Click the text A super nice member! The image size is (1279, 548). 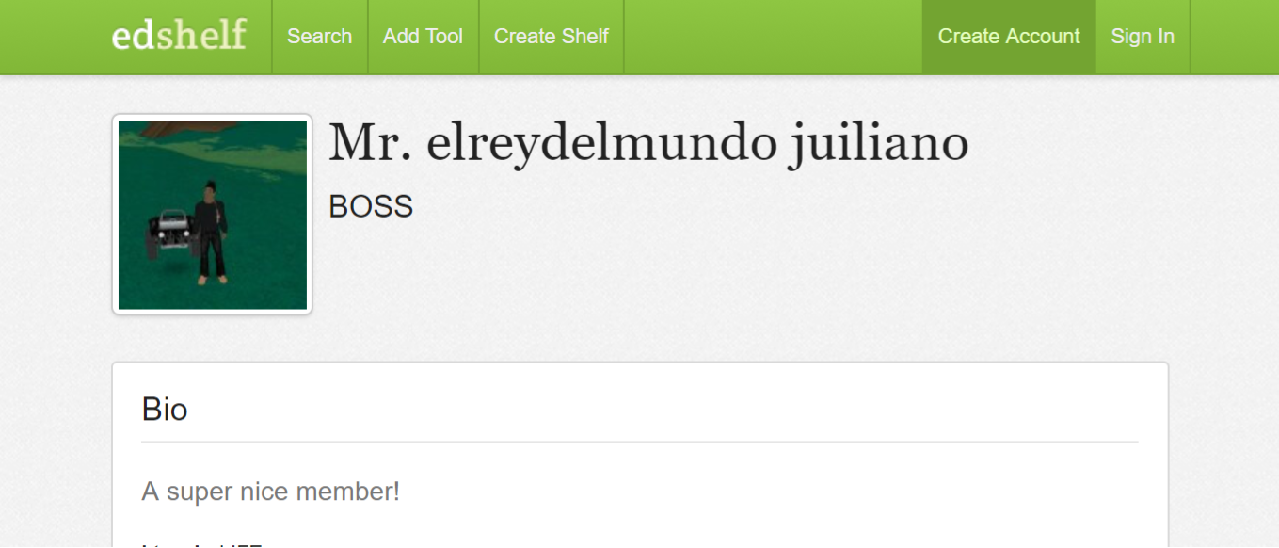click(x=271, y=491)
